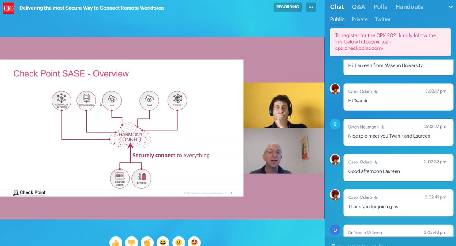Click the IaaS cloud icon on slide
Viewport: 456px width, 246px height.
(x=112, y=100)
